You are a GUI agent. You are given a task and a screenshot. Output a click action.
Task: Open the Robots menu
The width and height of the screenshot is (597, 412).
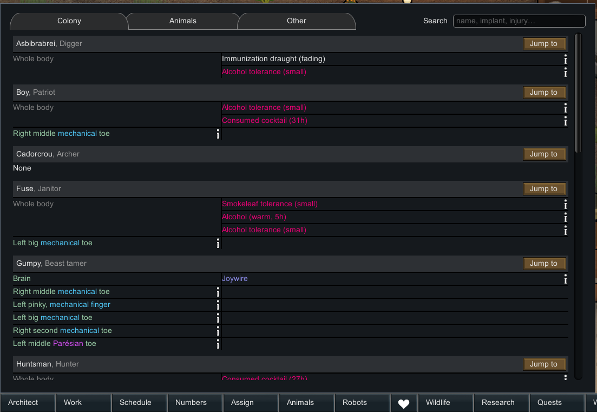pos(362,403)
